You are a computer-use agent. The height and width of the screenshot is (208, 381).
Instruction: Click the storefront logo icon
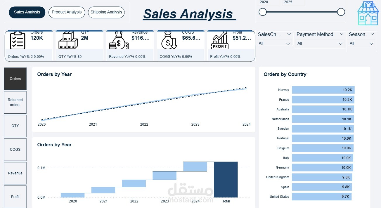pos(368,13)
